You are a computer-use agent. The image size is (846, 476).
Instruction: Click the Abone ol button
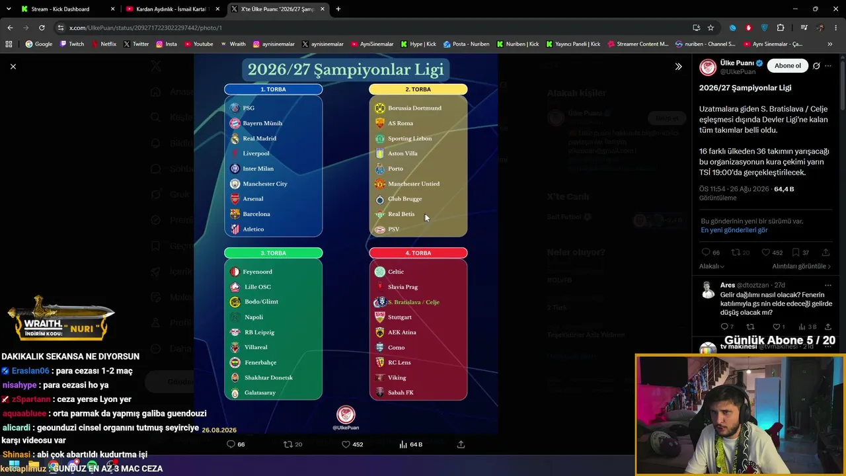788,66
